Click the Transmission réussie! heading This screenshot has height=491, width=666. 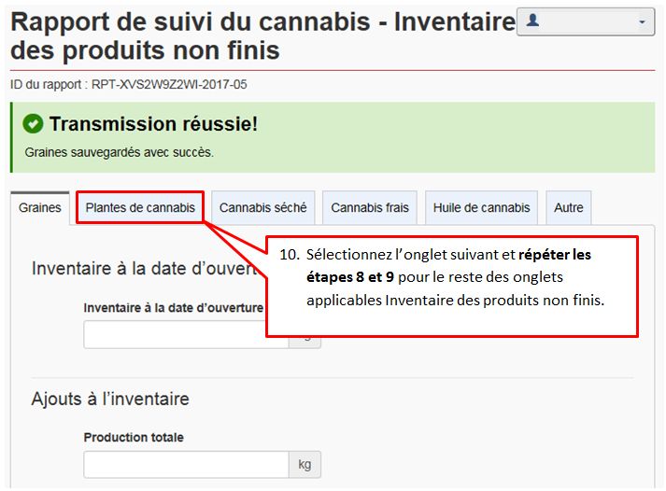(x=153, y=124)
